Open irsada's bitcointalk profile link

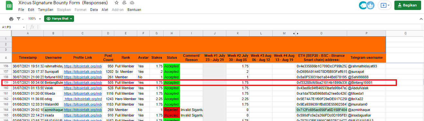(x=83, y=115)
